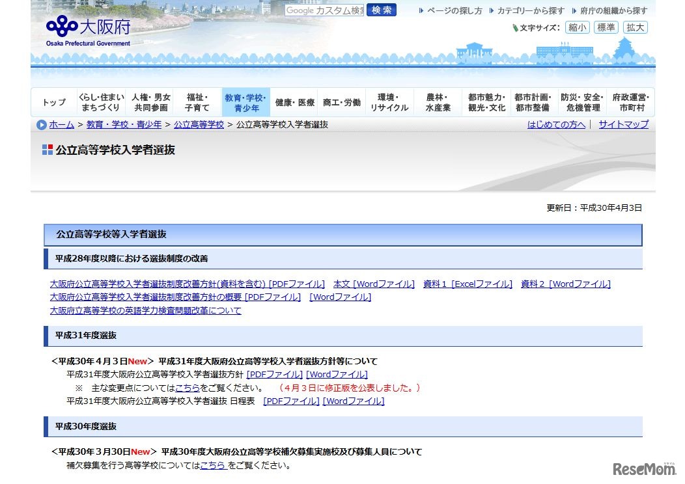Shrink text size with 縮小 button
This screenshot has height=484, width=685.
(577, 27)
